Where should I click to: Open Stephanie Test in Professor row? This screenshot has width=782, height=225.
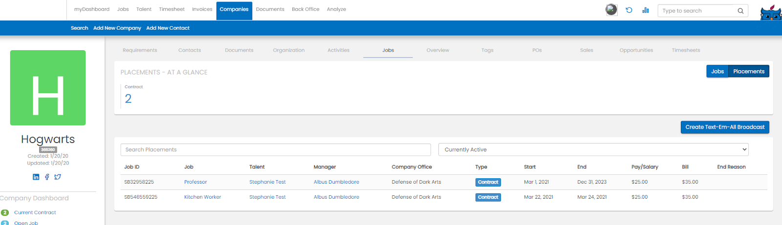[267, 182]
